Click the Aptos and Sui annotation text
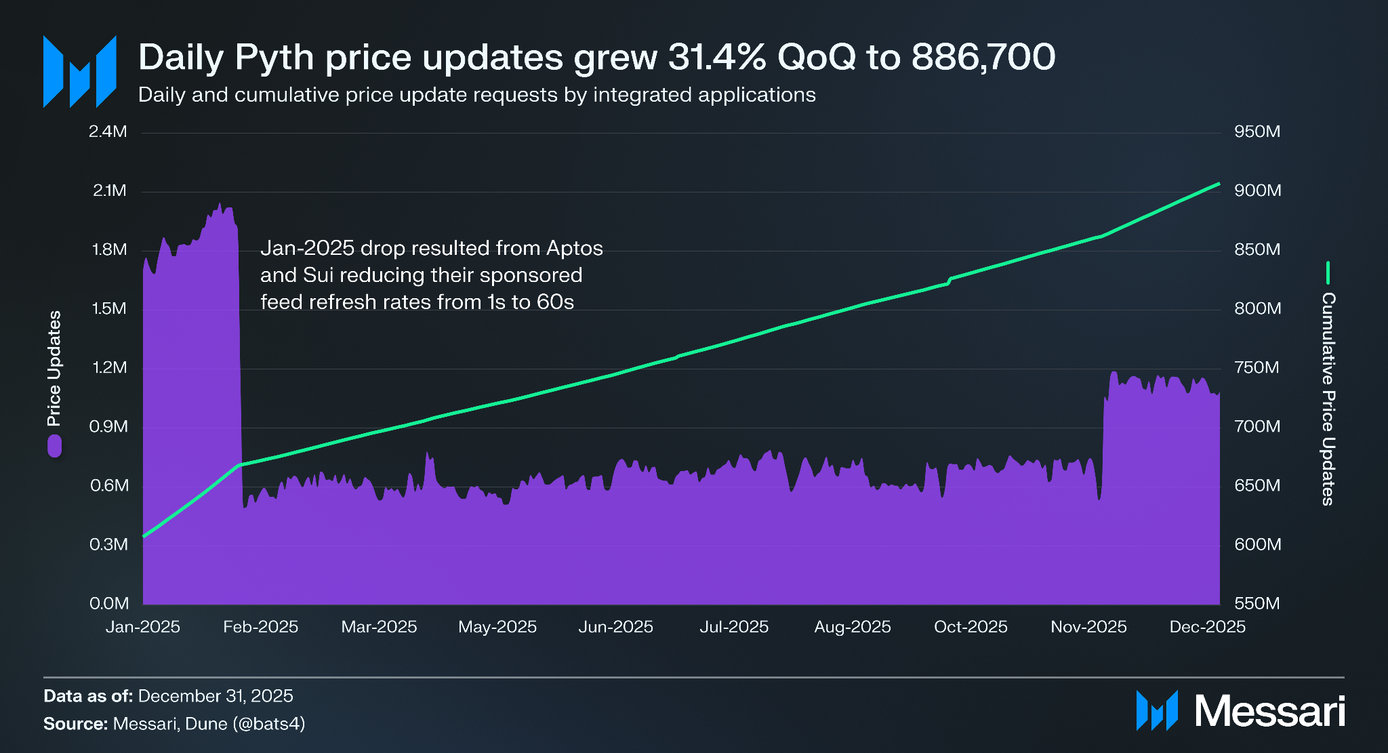Viewport: 1388px width, 753px height. [431, 274]
